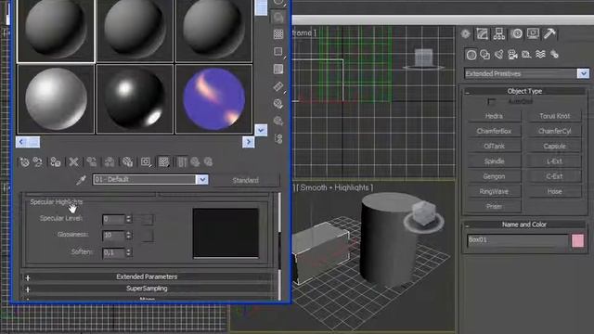
Task: Select the glossy black sample sphere
Action: [x=135, y=99]
